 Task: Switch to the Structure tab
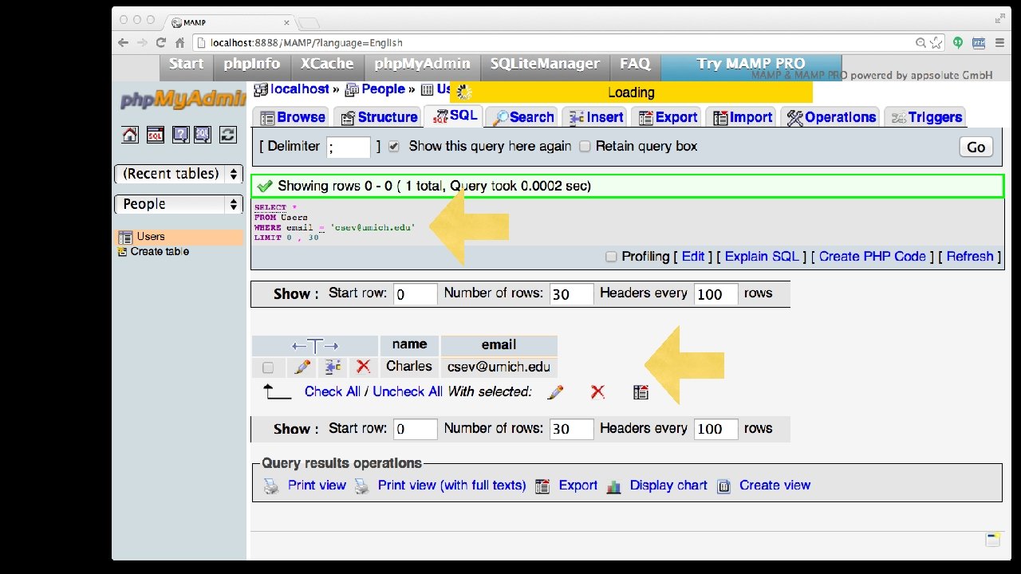point(378,117)
